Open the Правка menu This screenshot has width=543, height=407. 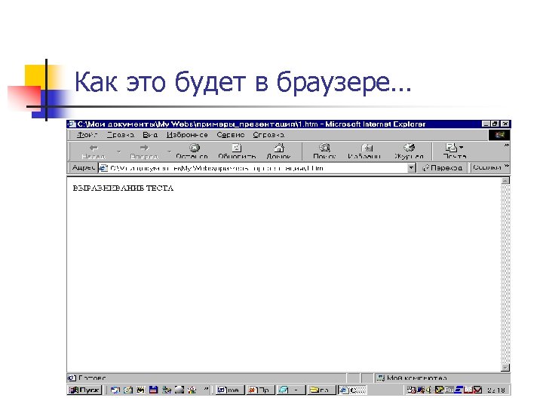[x=120, y=135]
